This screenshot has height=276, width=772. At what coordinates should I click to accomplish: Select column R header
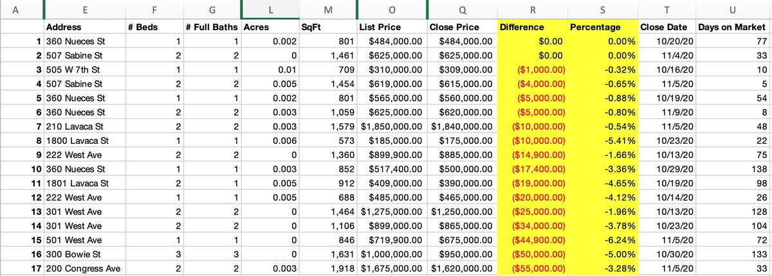532,10
